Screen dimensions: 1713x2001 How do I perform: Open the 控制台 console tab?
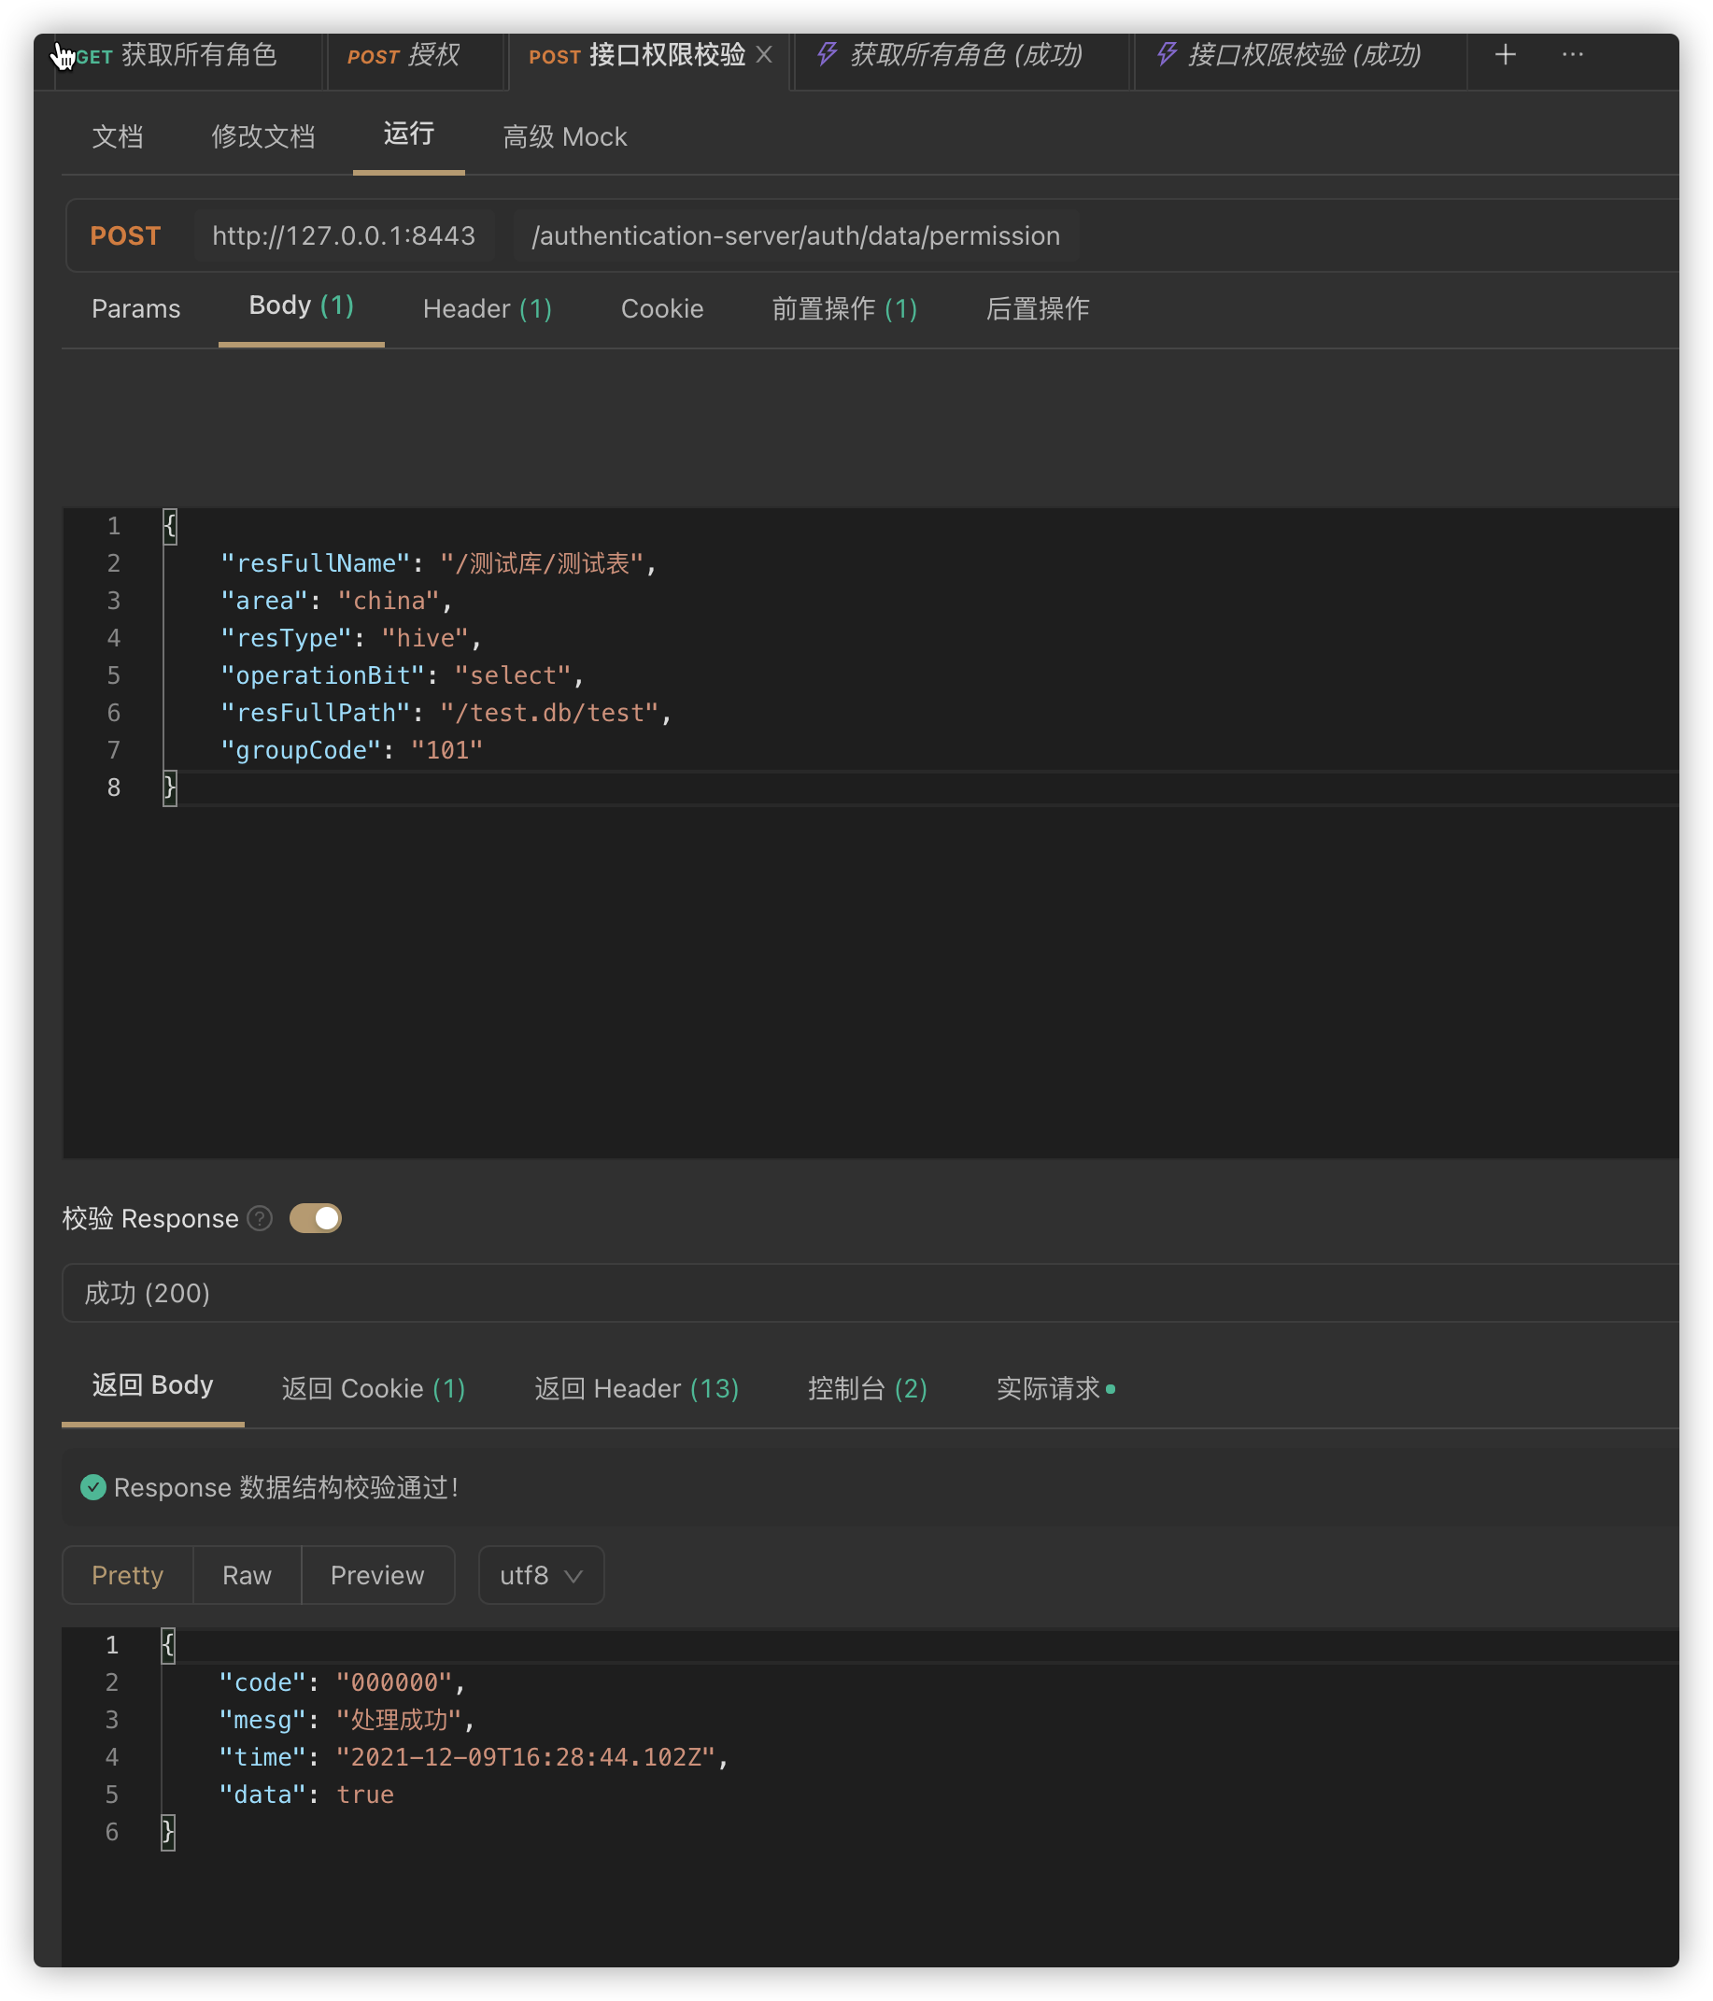pos(866,1389)
